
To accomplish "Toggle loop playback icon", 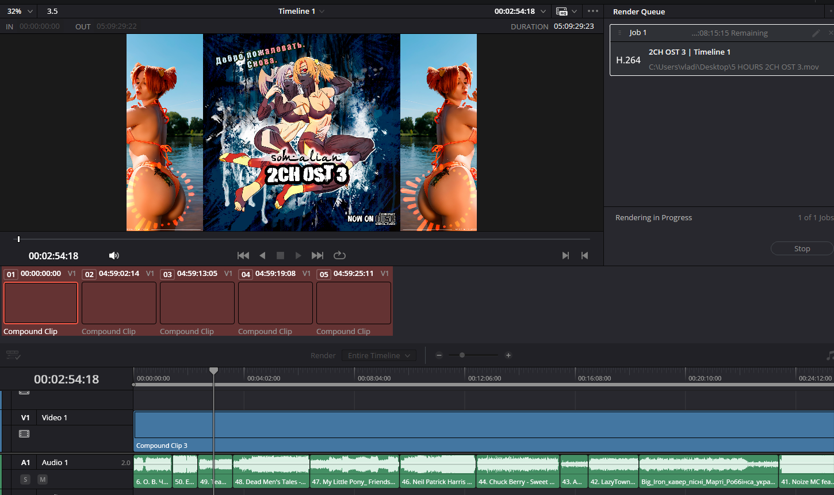I will point(339,255).
